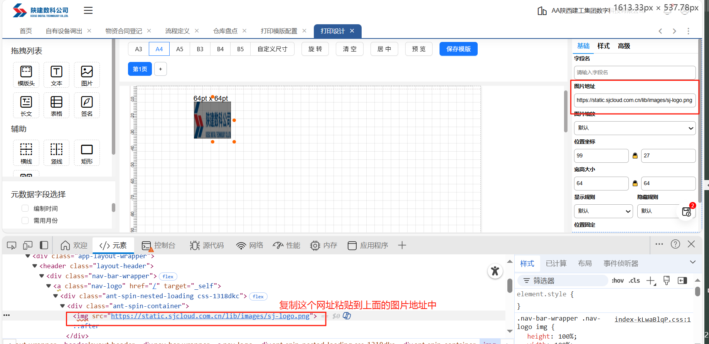Switch to the 打印模版配置 tab
The width and height of the screenshot is (709, 344).
click(x=279, y=31)
